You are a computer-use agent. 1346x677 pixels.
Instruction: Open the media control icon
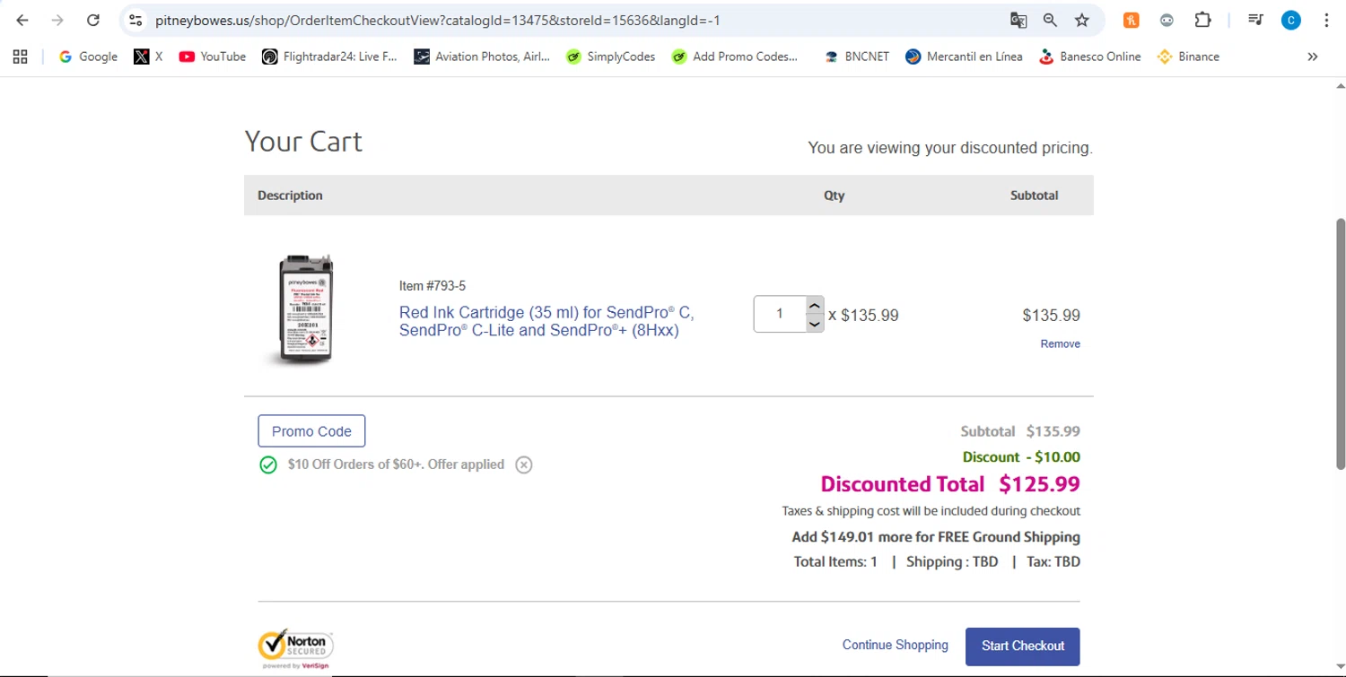pos(1255,20)
